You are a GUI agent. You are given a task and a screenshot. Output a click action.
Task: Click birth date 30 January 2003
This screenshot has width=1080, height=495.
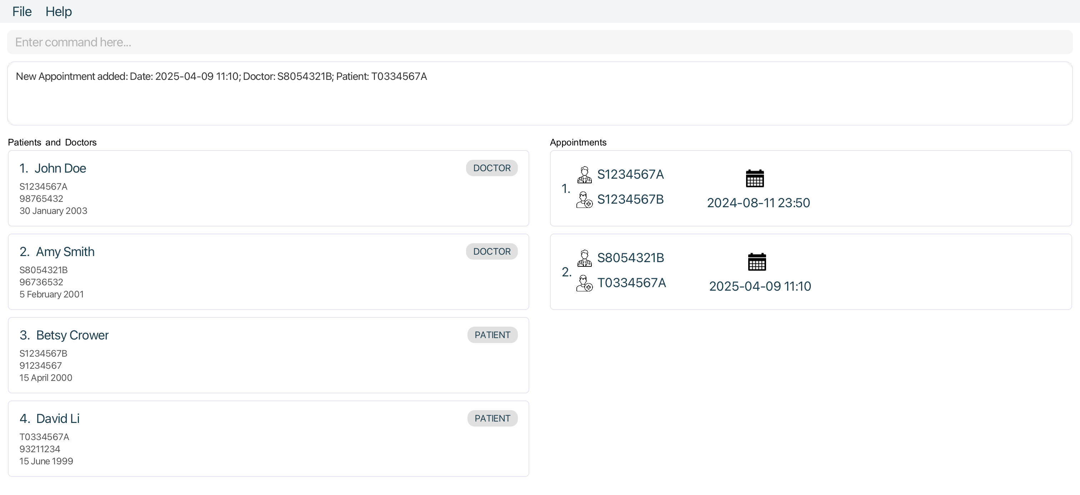click(x=53, y=211)
